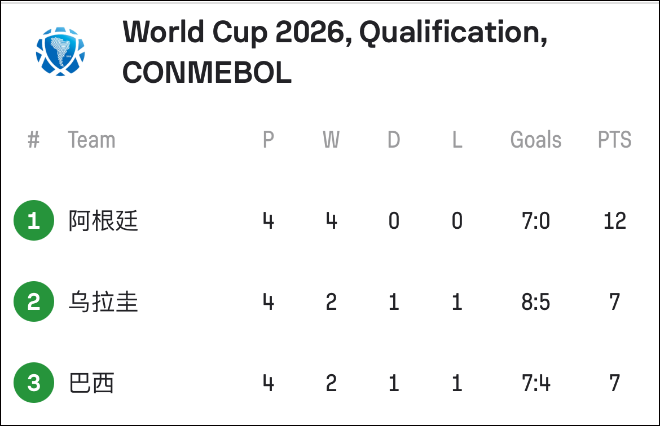This screenshot has height=426, width=660.
Task: Click the green rank 1 badge
Action: tap(34, 220)
